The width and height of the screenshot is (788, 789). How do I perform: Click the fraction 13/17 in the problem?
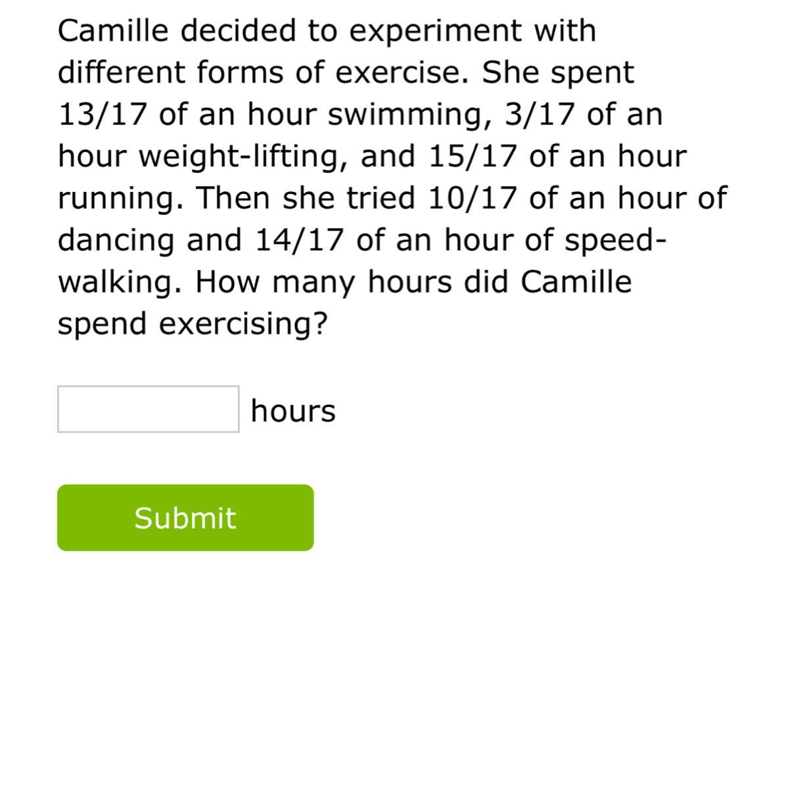click(x=101, y=114)
